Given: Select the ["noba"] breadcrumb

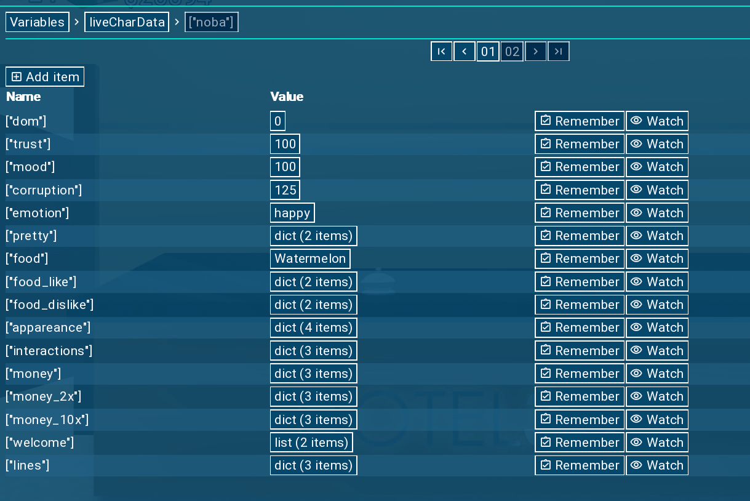Looking at the screenshot, I should 212,23.
